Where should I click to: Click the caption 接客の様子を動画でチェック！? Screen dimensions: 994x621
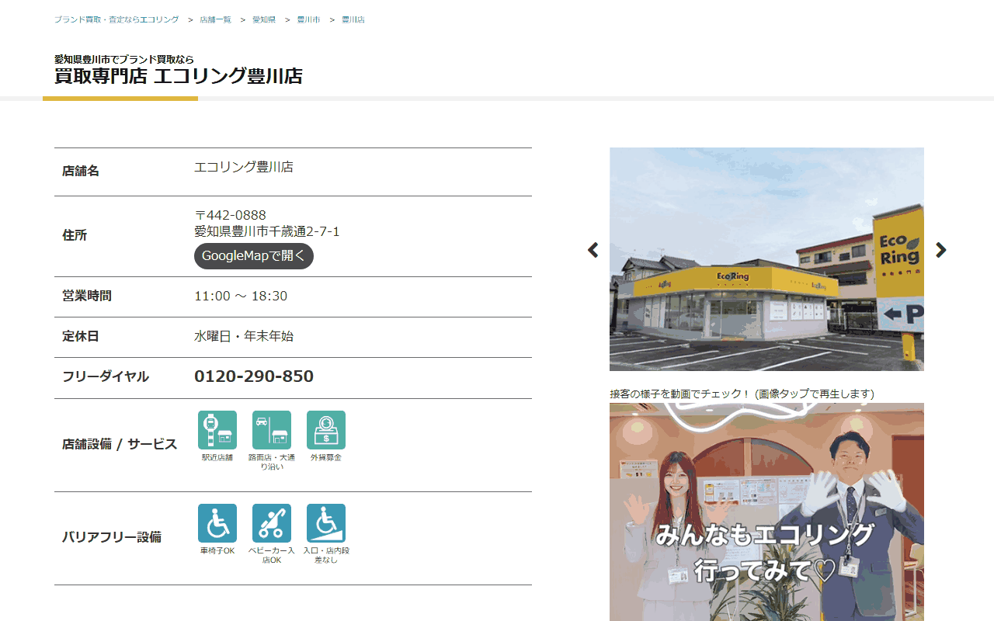click(x=680, y=394)
